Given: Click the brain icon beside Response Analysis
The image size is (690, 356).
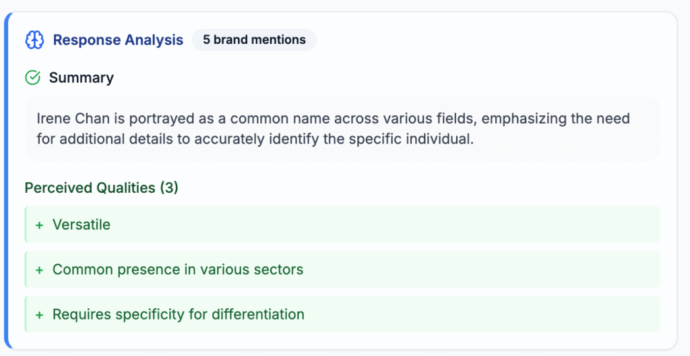Looking at the screenshot, I should pos(34,40).
